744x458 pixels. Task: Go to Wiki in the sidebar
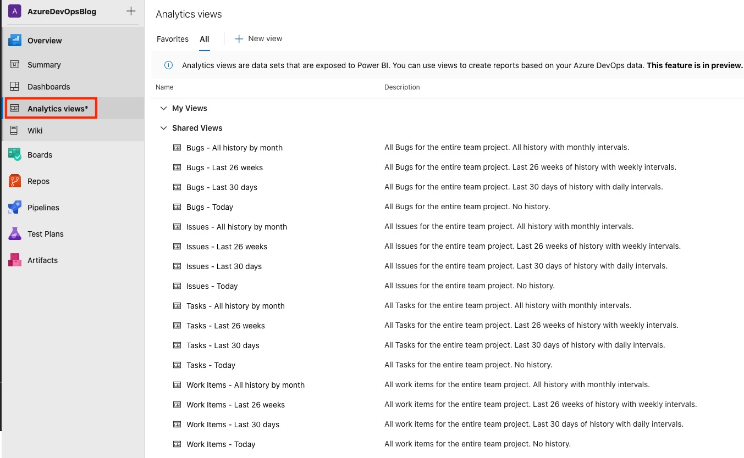(35, 131)
